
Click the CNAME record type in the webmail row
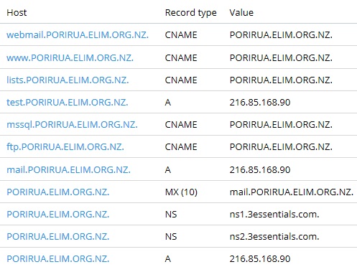[x=181, y=35]
